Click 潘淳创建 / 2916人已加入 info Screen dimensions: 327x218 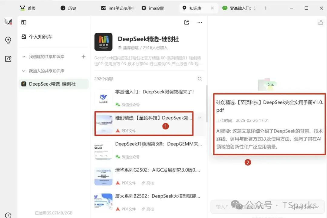pos(143,48)
